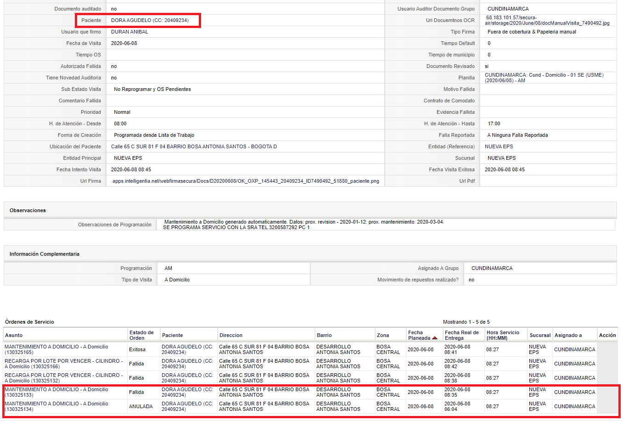Select the Paciente field value DORA AGUDELO

150,20
